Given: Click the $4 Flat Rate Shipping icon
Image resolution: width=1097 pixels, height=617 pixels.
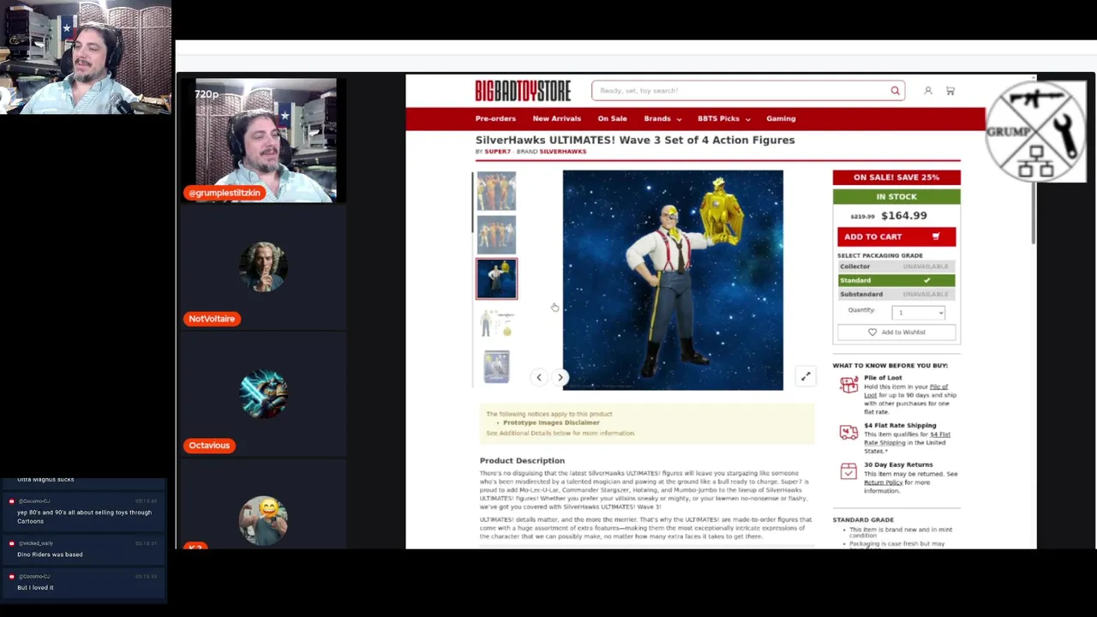Looking at the screenshot, I should 848,433.
